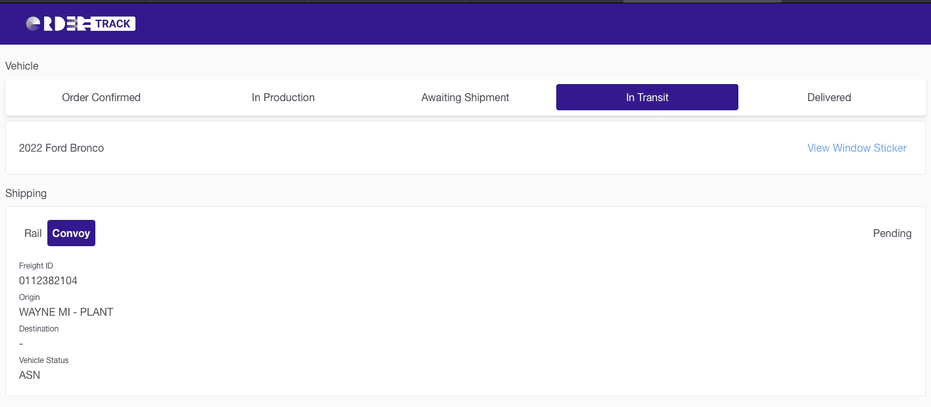Click the Freight ID label

[36, 266]
